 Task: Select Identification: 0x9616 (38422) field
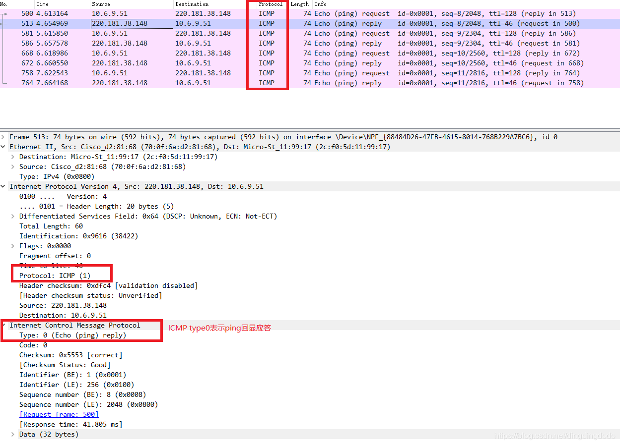pos(79,236)
